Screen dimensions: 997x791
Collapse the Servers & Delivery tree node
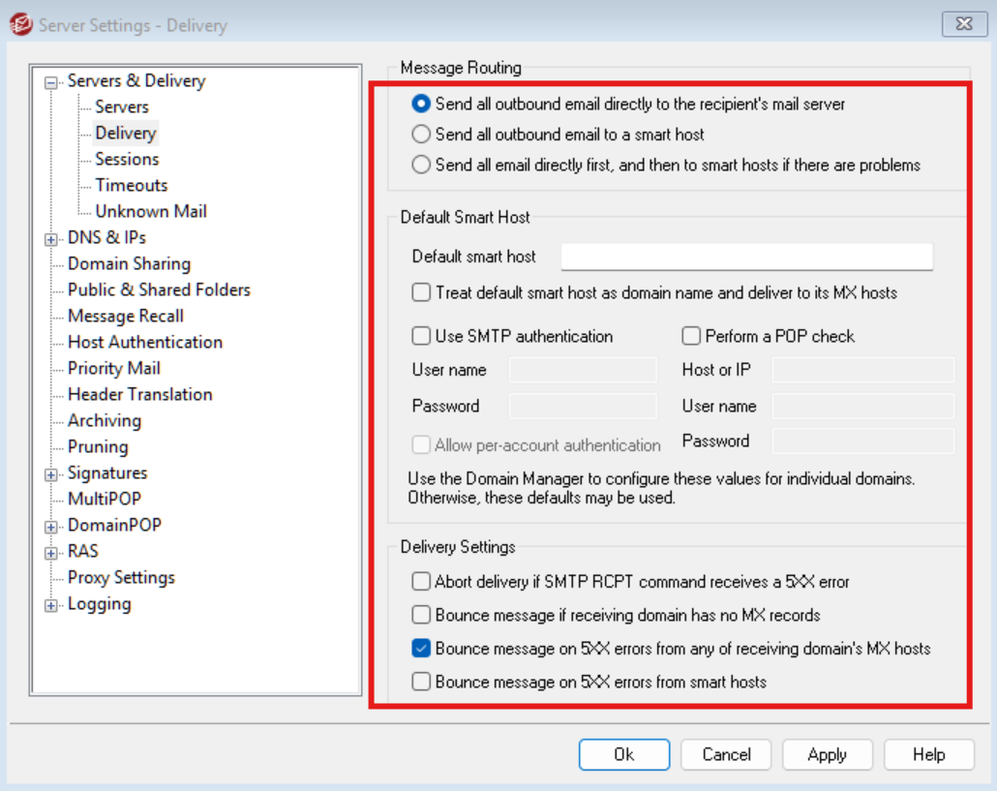(x=51, y=82)
